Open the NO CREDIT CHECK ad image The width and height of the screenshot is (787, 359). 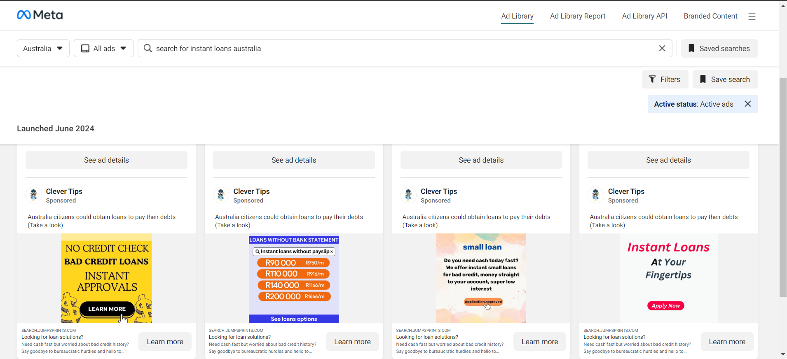[x=106, y=278]
